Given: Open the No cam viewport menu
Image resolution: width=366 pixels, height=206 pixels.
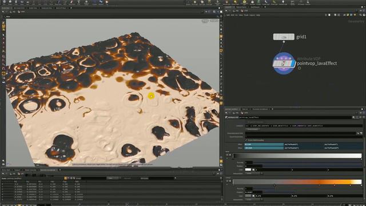Looking at the screenshot, I should (214, 21).
